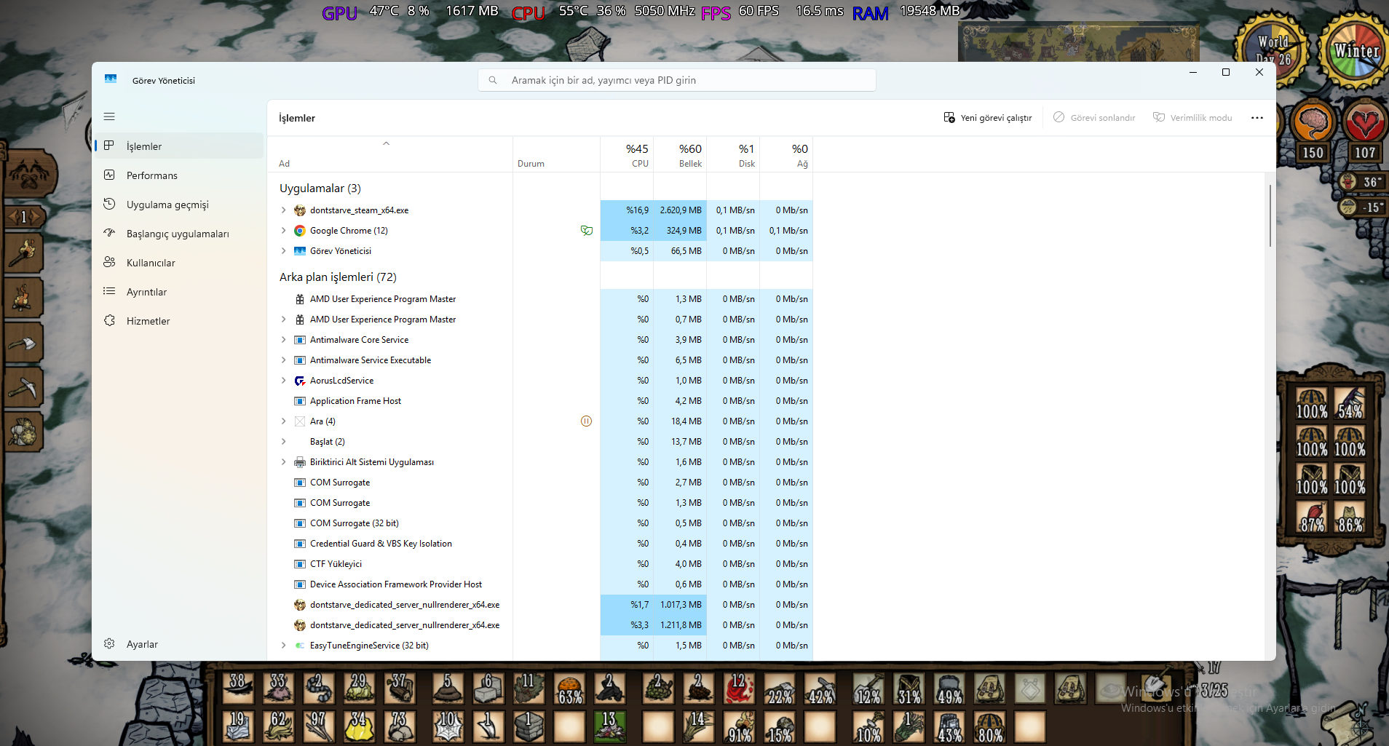
Task: Click the game axe crafting tab
Action: click(24, 343)
